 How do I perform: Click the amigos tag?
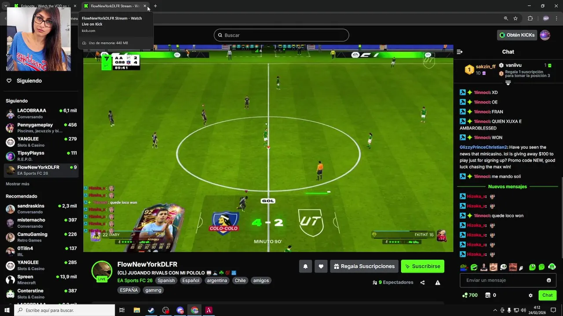(x=261, y=280)
